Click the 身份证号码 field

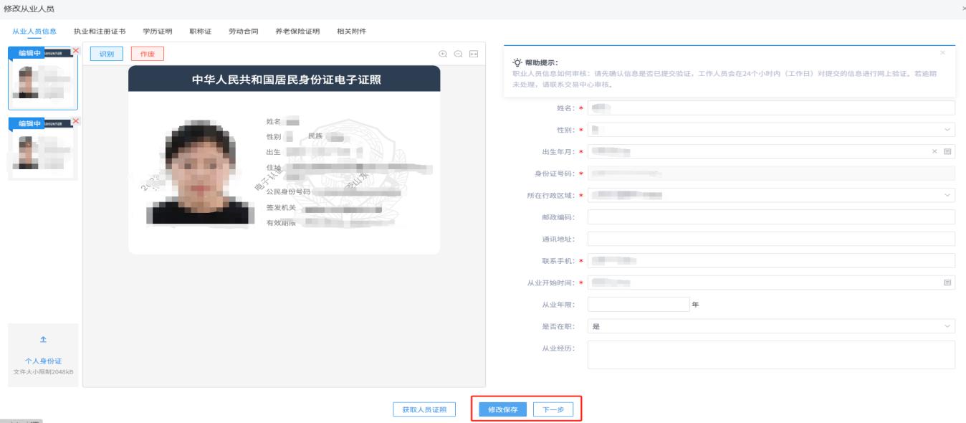pos(771,174)
